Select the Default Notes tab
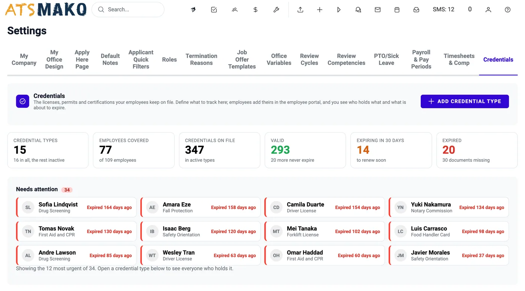Image resolution: width=525 pixels, height=291 pixels. 110,60
